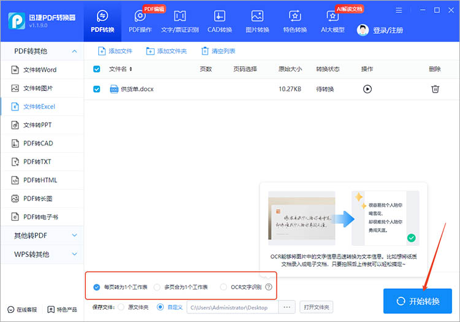Click the 供货单.docx file name
The height and width of the screenshot is (322, 460).
click(137, 89)
